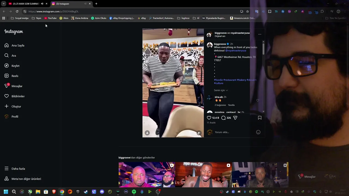View the 12,4 B likes count
This screenshot has width=349, height=196.
tap(215, 118)
